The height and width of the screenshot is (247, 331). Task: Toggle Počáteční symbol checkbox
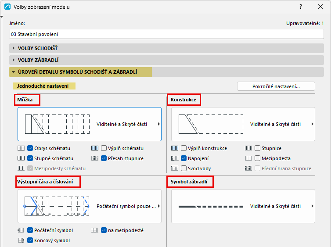(30, 230)
